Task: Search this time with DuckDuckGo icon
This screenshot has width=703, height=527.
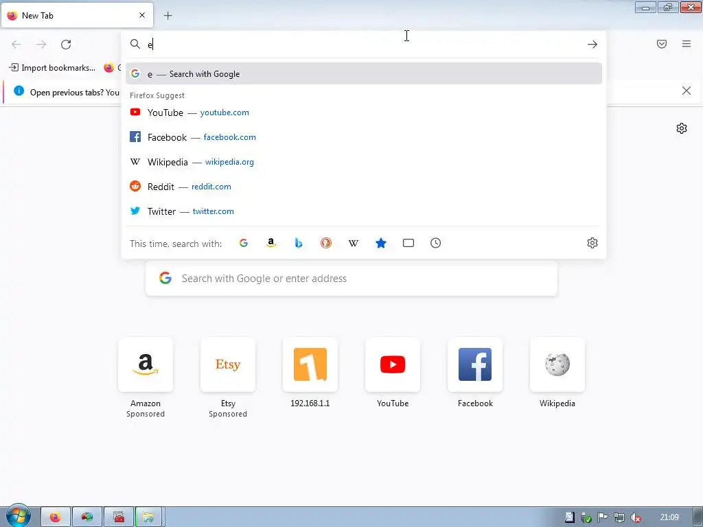Action: click(326, 243)
